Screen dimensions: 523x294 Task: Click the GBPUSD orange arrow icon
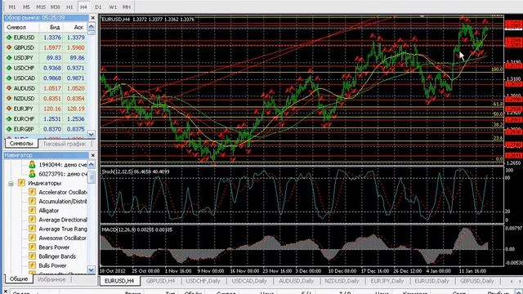[x=9, y=47]
